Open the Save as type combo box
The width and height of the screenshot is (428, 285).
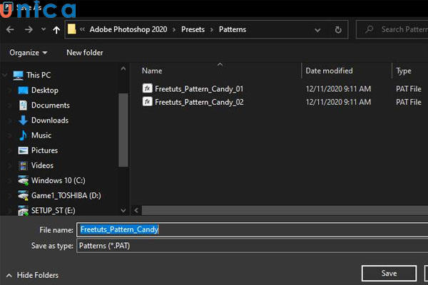click(253, 246)
